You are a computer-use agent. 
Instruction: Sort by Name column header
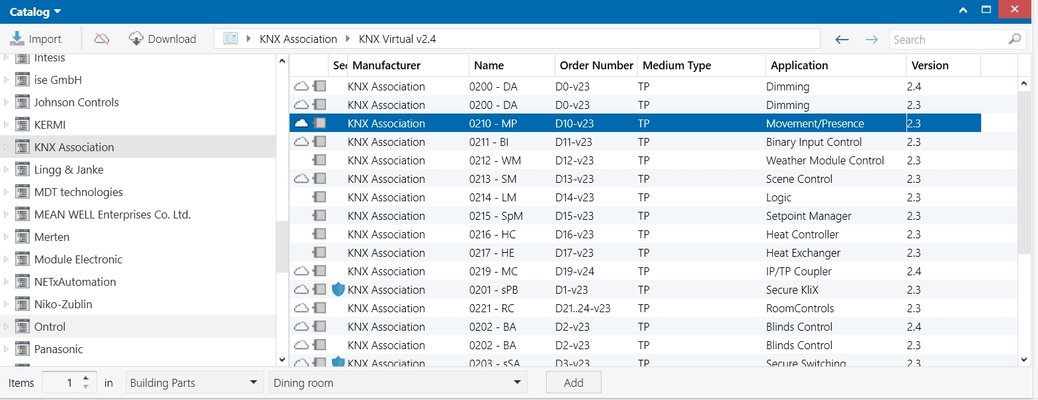point(512,65)
